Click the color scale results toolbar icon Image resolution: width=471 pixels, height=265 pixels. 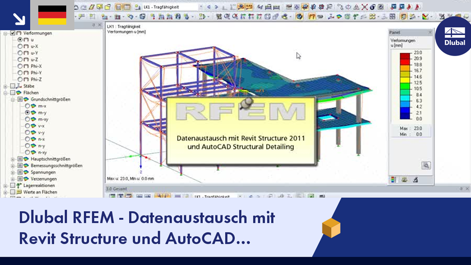pyautogui.click(x=425, y=17)
